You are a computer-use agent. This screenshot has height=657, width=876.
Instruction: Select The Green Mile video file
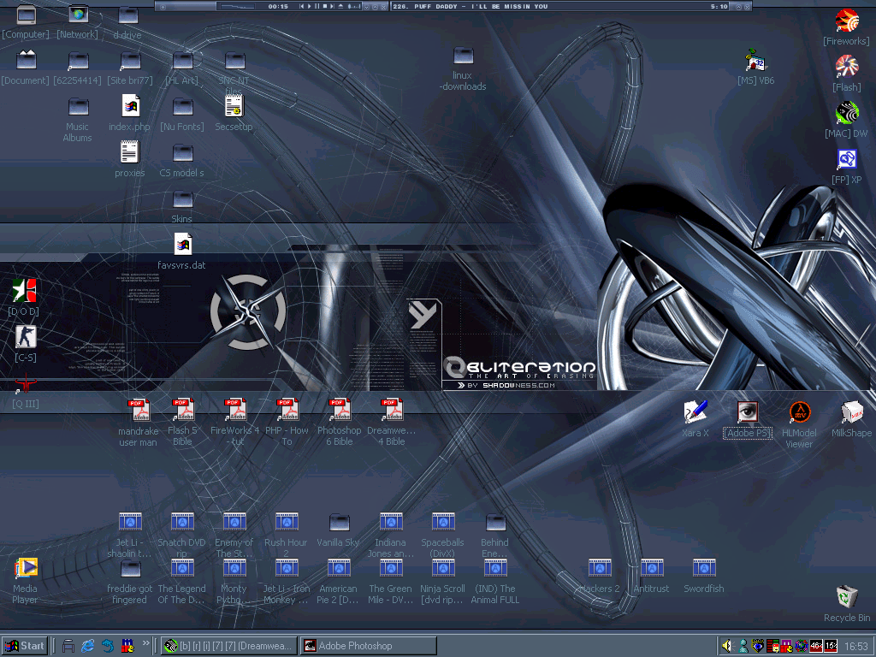[391, 582]
